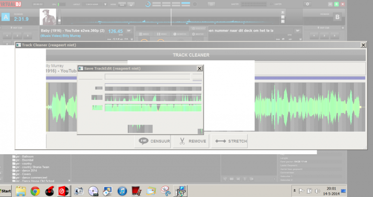Click deck B TAP tempo button

click(297, 31)
